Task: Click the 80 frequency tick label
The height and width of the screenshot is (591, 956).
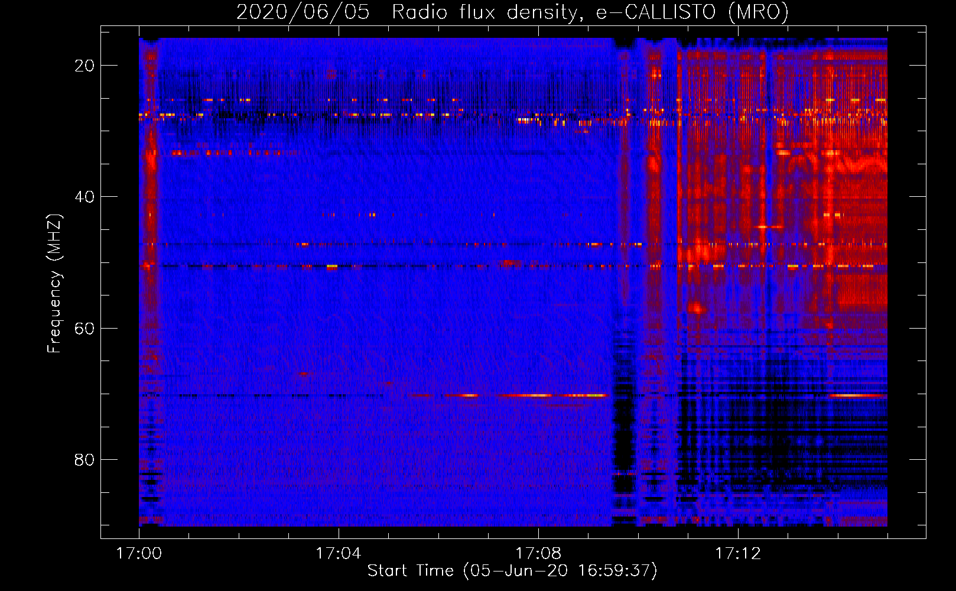Action: (84, 459)
